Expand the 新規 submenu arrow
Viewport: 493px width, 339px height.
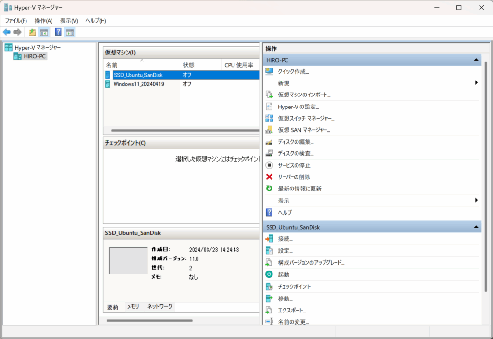[x=476, y=83]
